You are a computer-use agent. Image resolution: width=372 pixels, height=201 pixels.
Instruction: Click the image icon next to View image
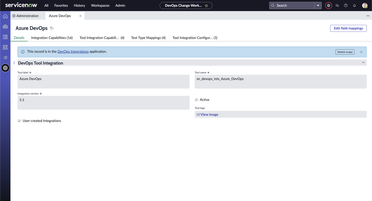198,115
